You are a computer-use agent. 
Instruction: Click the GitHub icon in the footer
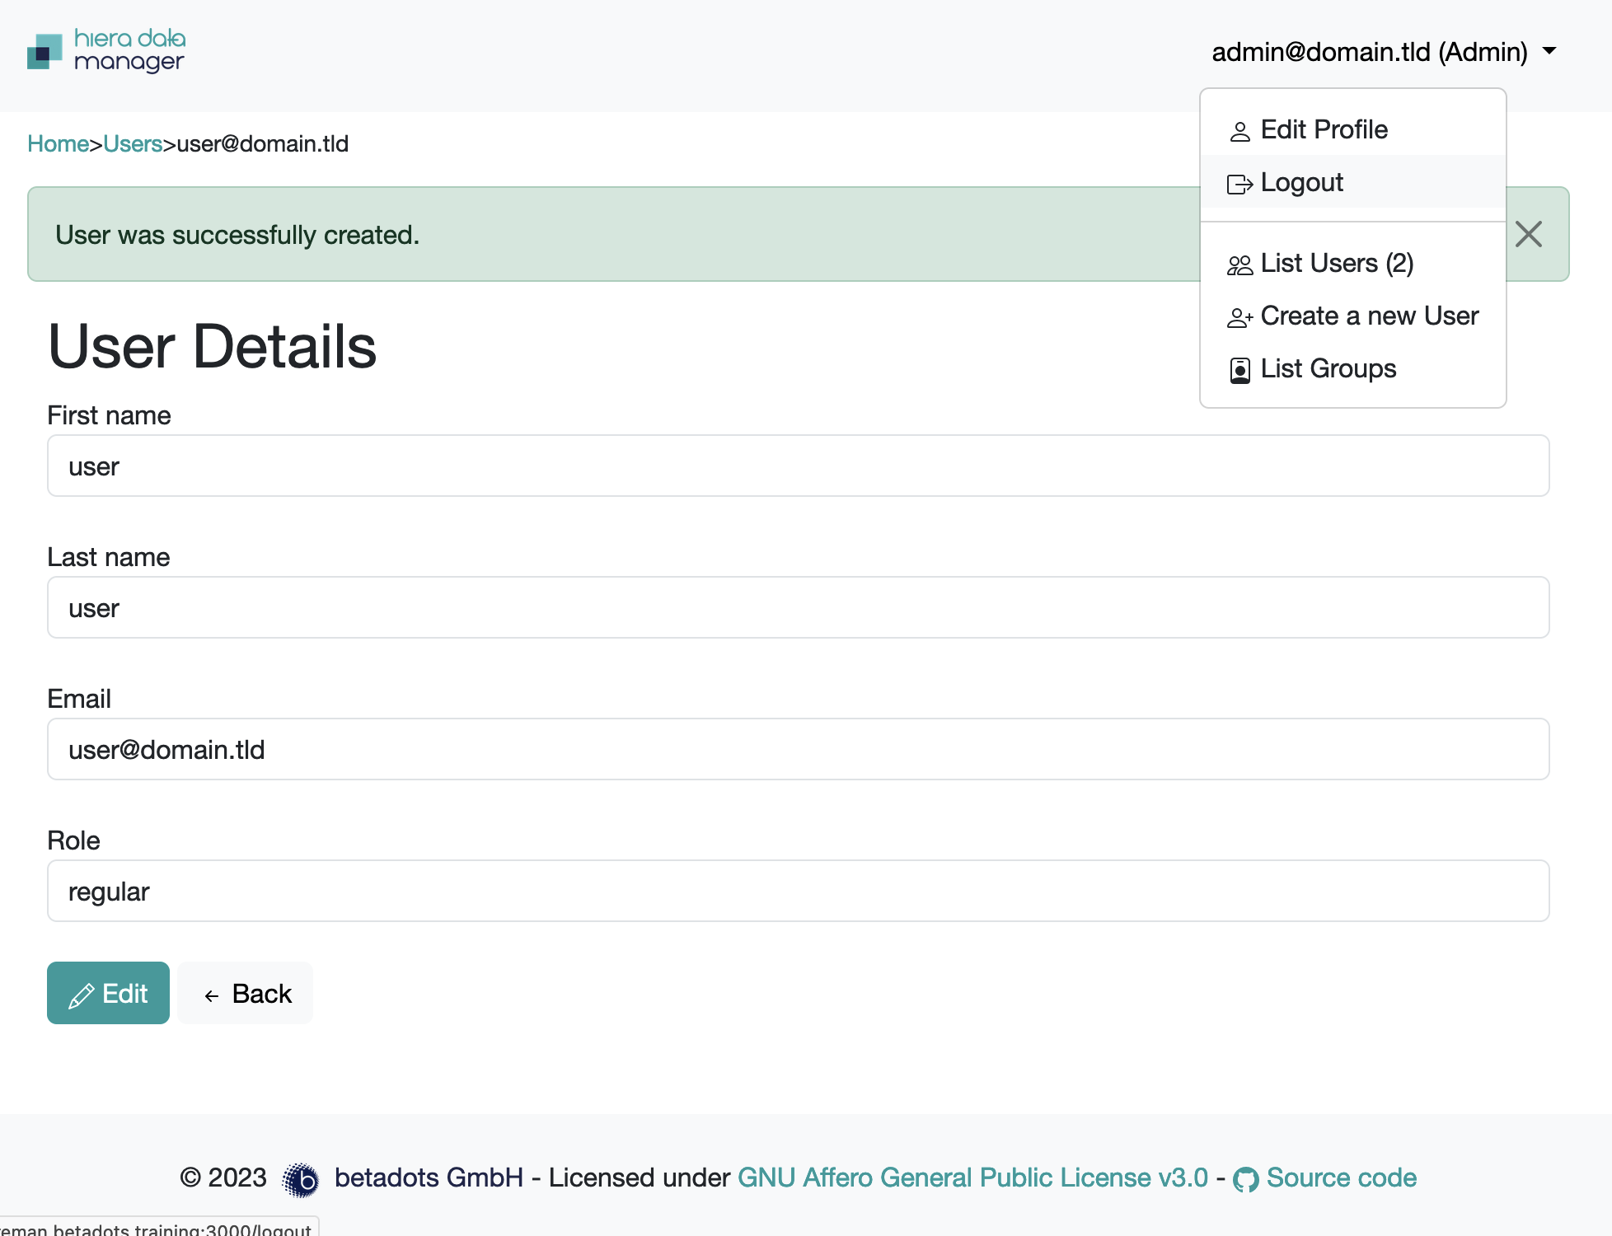(1245, 1180)
